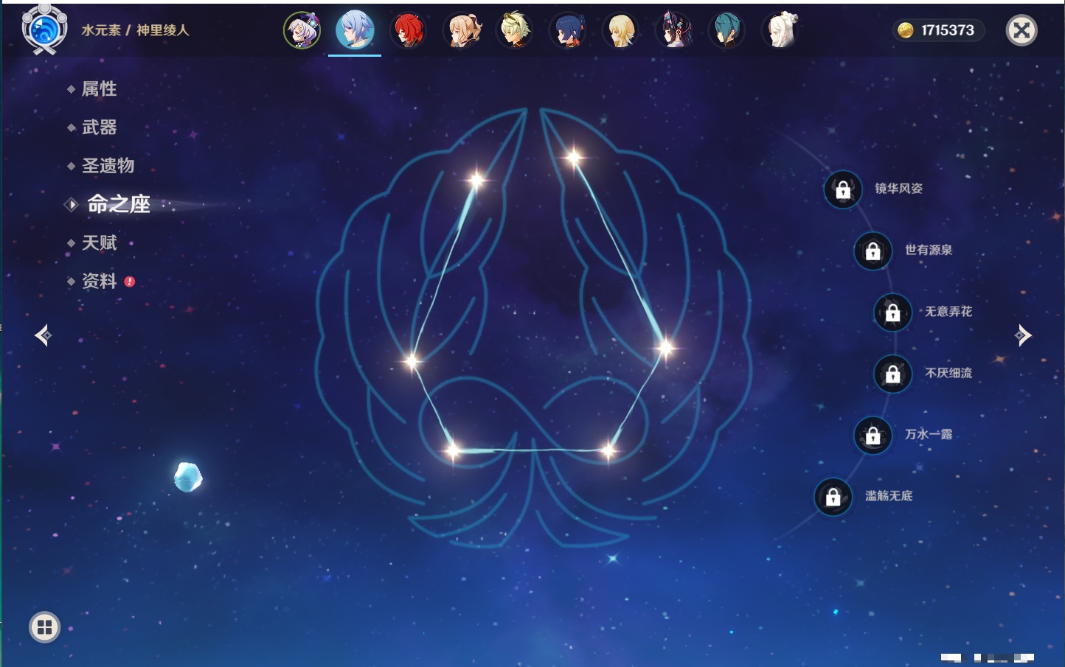
Task: Click locked icon for 镜华风姿
Action: [843, 189]
